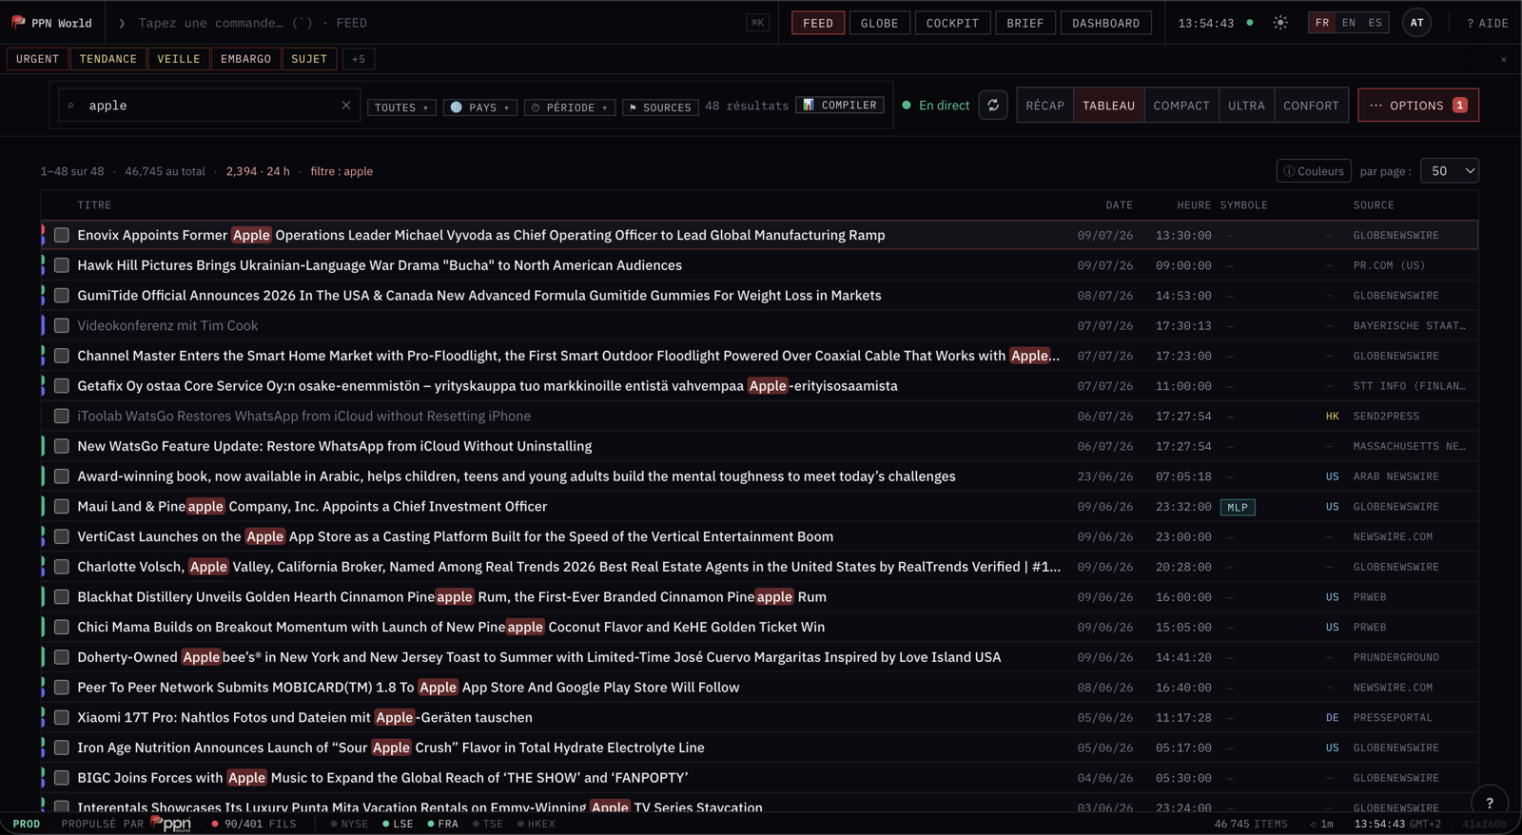Open the PAYS country dropdown
The image size is (1522, 835).
pyautogui.click(x=480, y=107)
